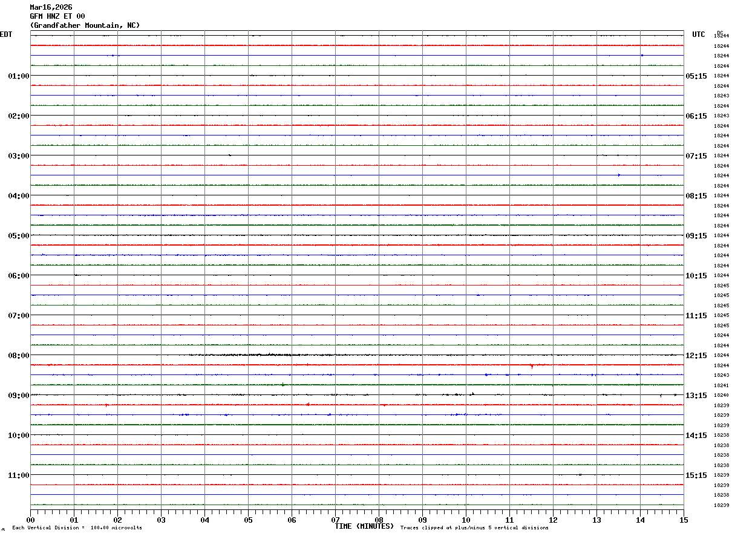The width and height of the screenshot is (732, 536).
Task: Click the DC offset value 18241
Action: tap(721, 385)
